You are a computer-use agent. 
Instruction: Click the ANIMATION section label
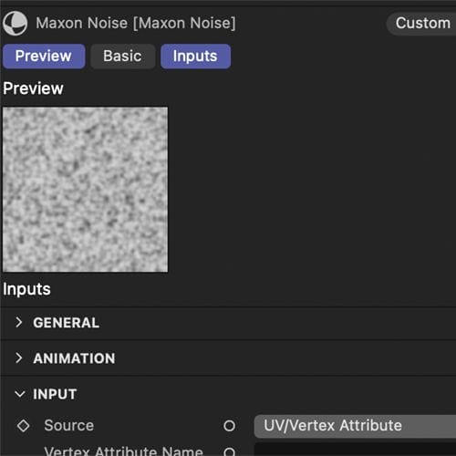(x=75, y=358)
